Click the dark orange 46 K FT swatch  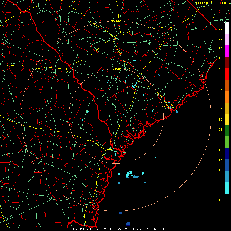click(227, 85)
